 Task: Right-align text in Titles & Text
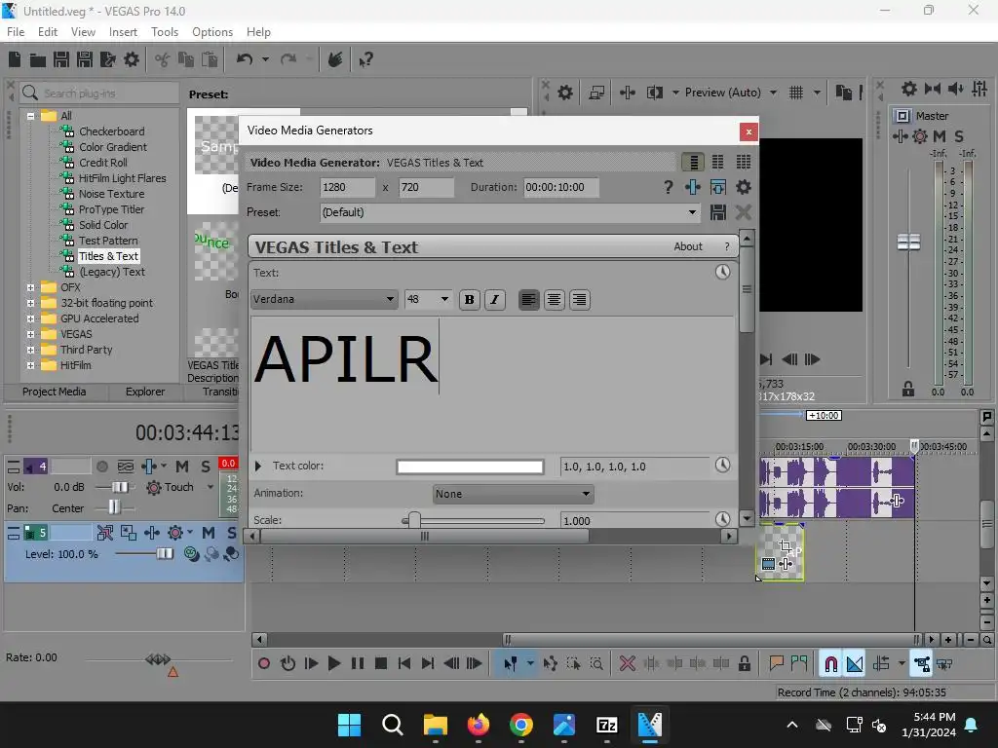click(579, 300)
